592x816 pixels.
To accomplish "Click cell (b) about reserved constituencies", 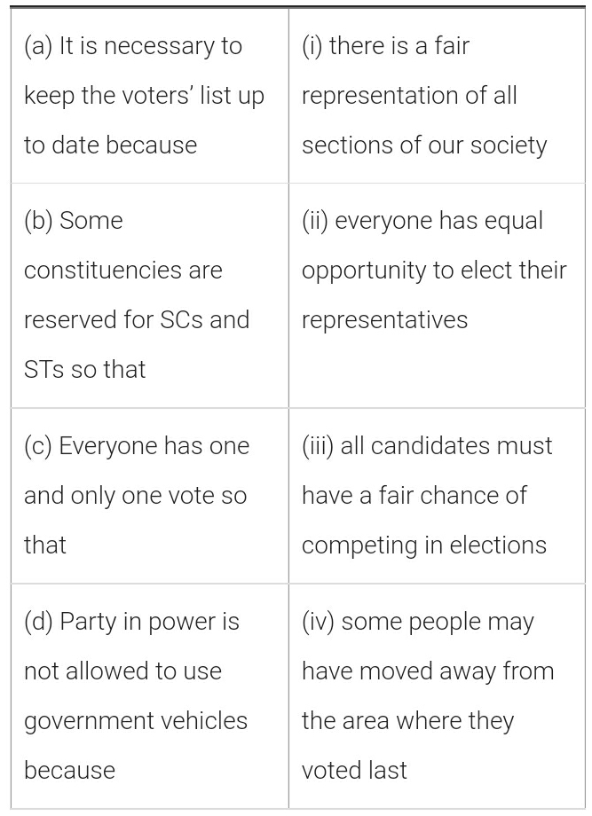I will [x=149, y=294].
